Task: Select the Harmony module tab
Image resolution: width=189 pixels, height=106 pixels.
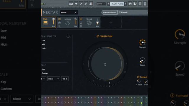Action: (68, 22)
